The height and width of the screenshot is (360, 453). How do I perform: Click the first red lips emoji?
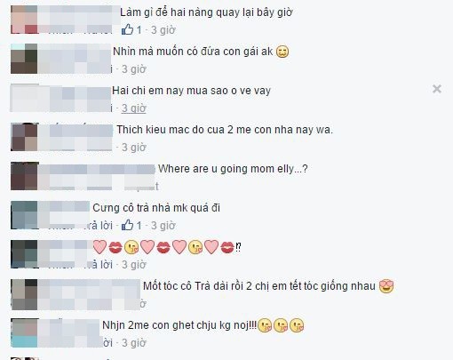pos(115,247)
